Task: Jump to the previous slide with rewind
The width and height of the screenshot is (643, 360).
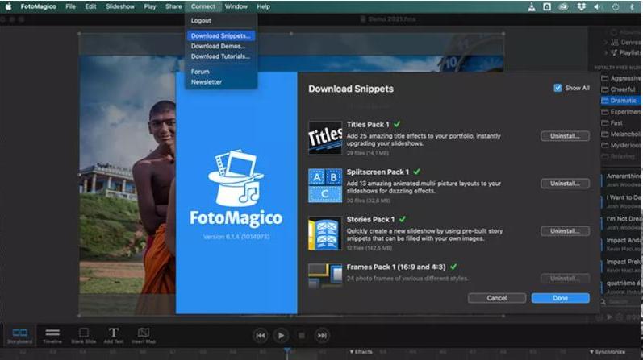Action: (261, 336)
